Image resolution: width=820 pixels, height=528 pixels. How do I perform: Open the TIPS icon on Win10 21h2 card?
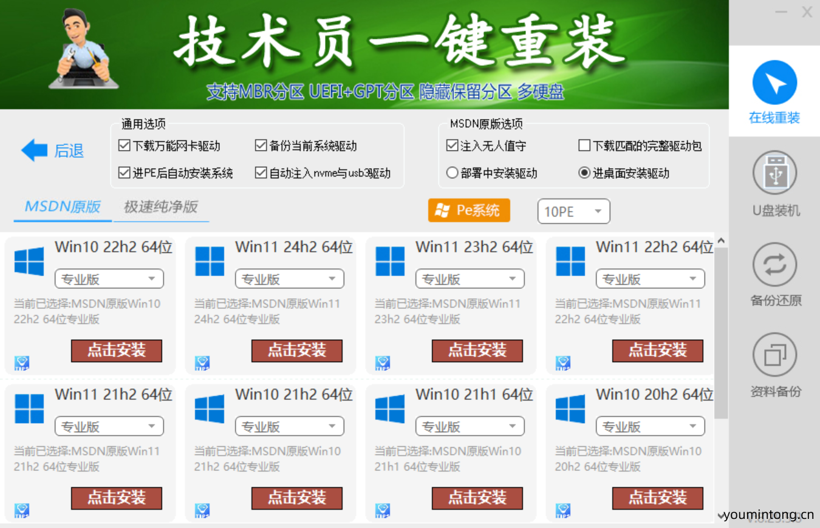coord(202,510)
